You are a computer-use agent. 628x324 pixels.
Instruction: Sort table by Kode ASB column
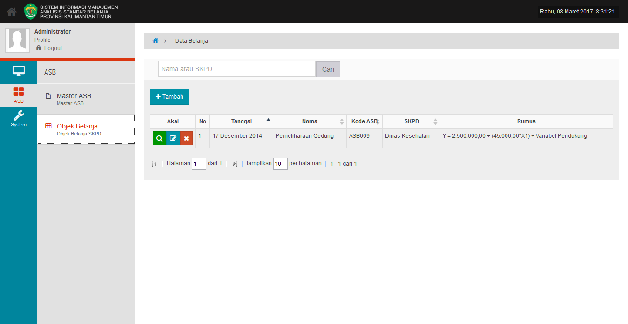pyautogui.click(x=364, y=121)
